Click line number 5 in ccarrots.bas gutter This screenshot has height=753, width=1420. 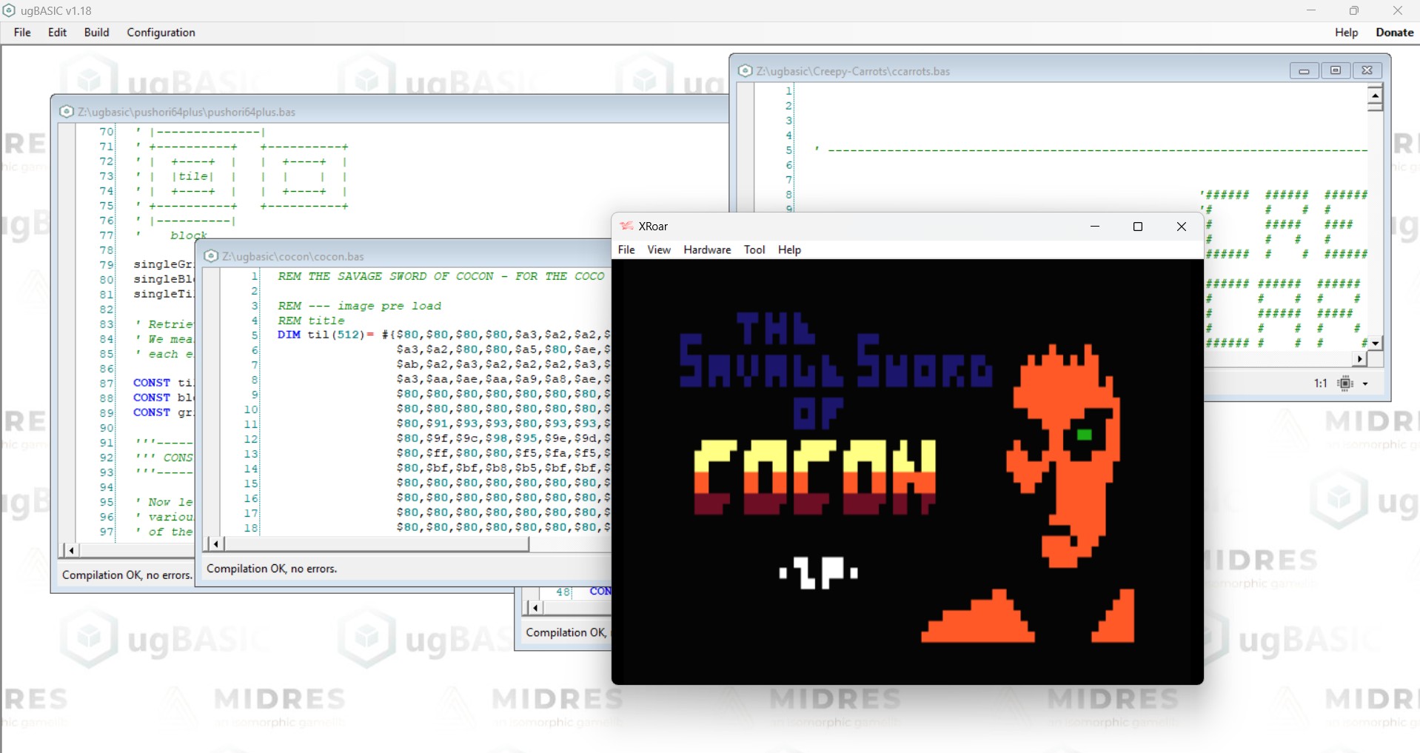coord(788,150)
